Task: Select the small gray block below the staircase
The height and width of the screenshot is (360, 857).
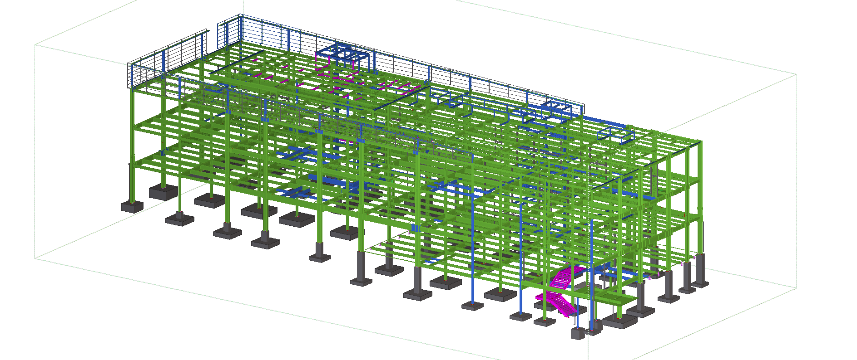Action: coord(577,333)
